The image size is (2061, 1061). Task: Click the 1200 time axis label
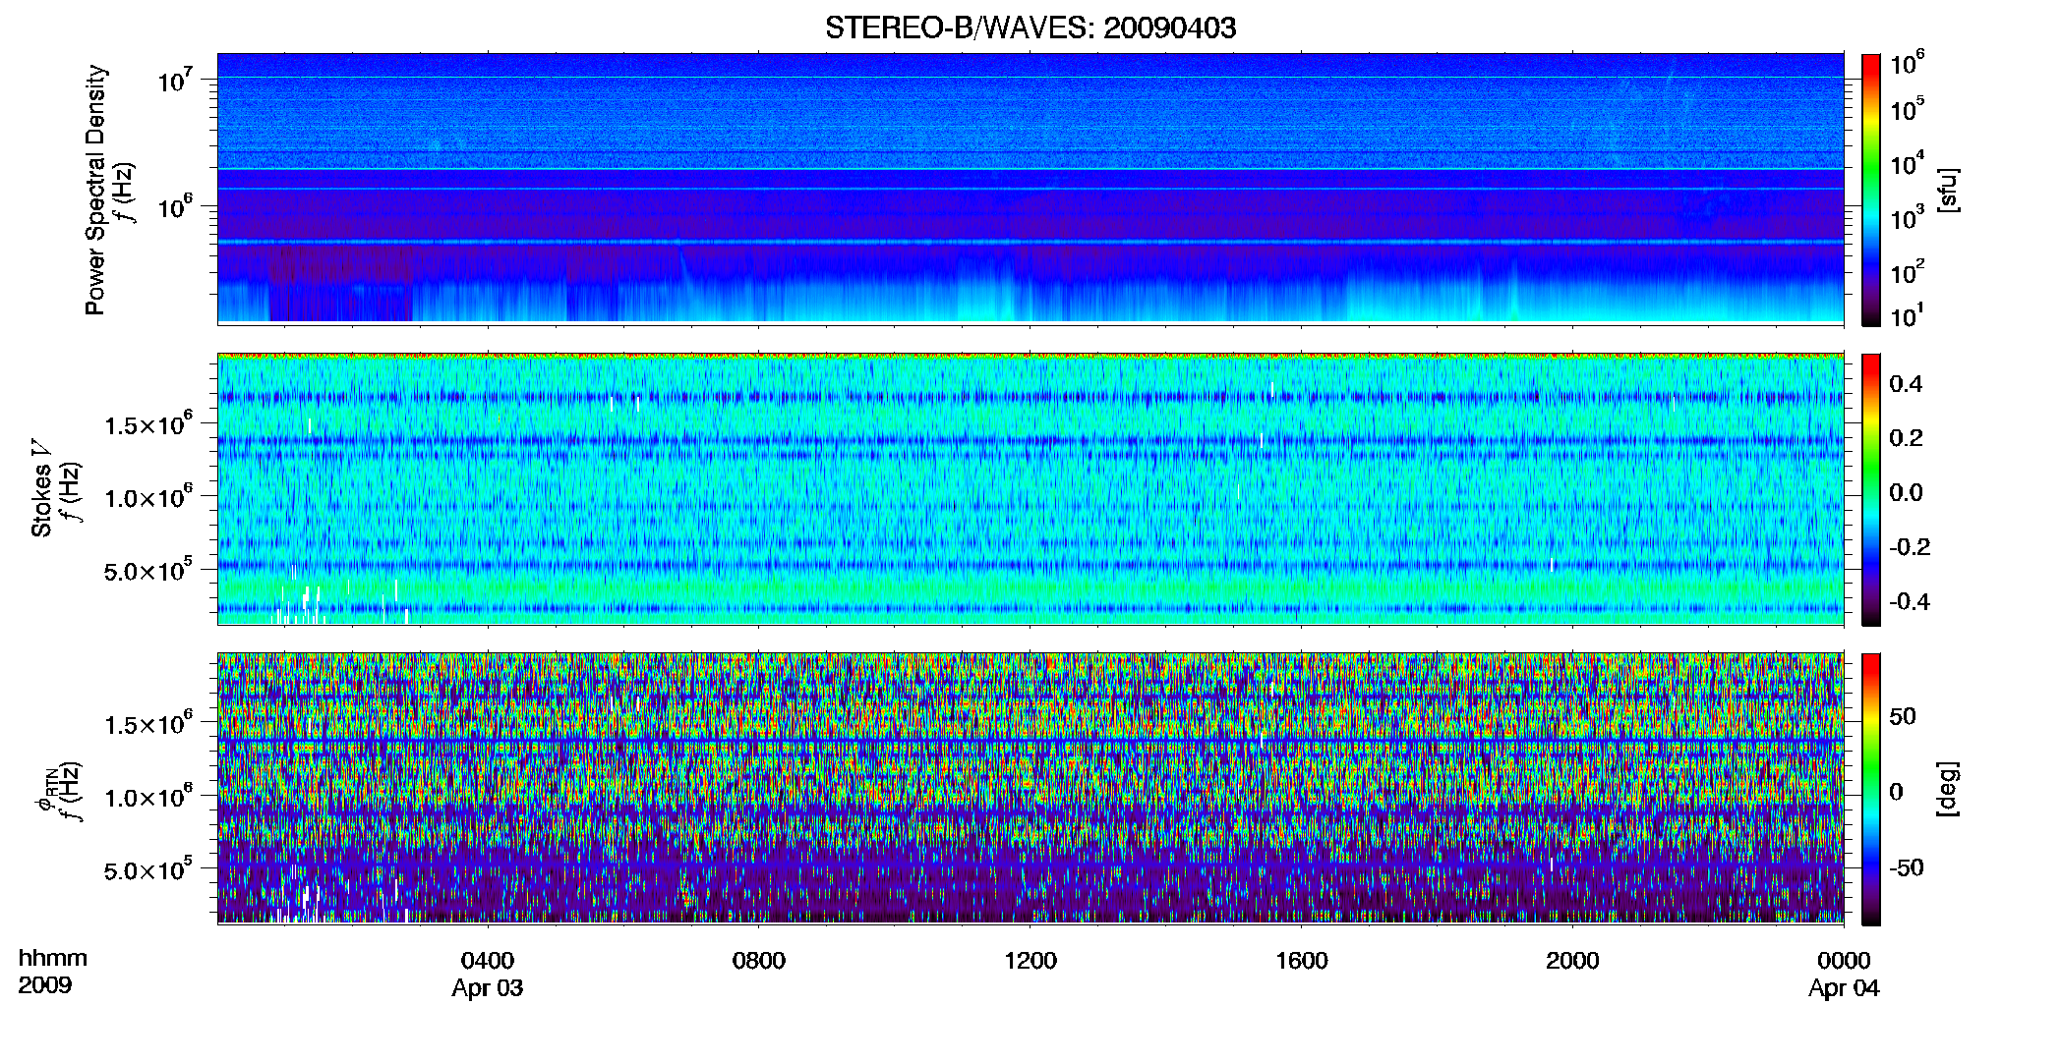point(1030,961)
